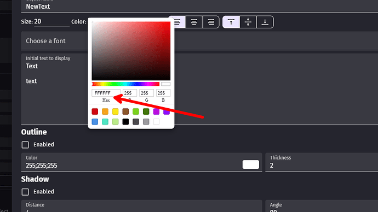Open the outline color white swatch
Viewport: 378px width, 212px height.
click(251, 164)
